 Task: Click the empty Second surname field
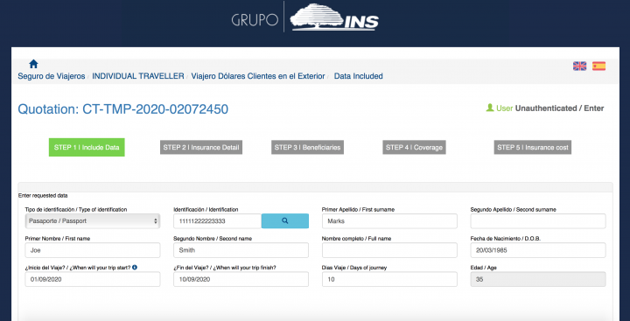[538, 221]
